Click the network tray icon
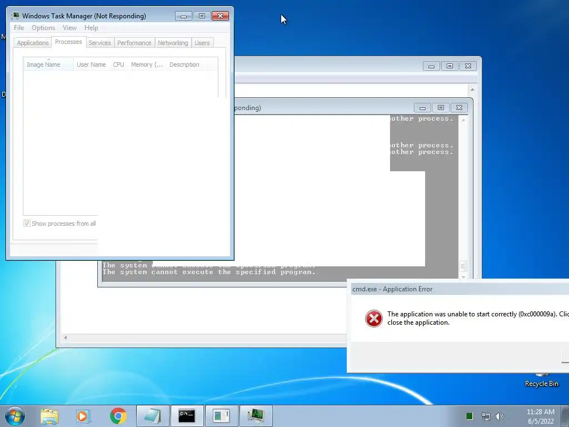The image size is (569, 427). pos(486,416)
